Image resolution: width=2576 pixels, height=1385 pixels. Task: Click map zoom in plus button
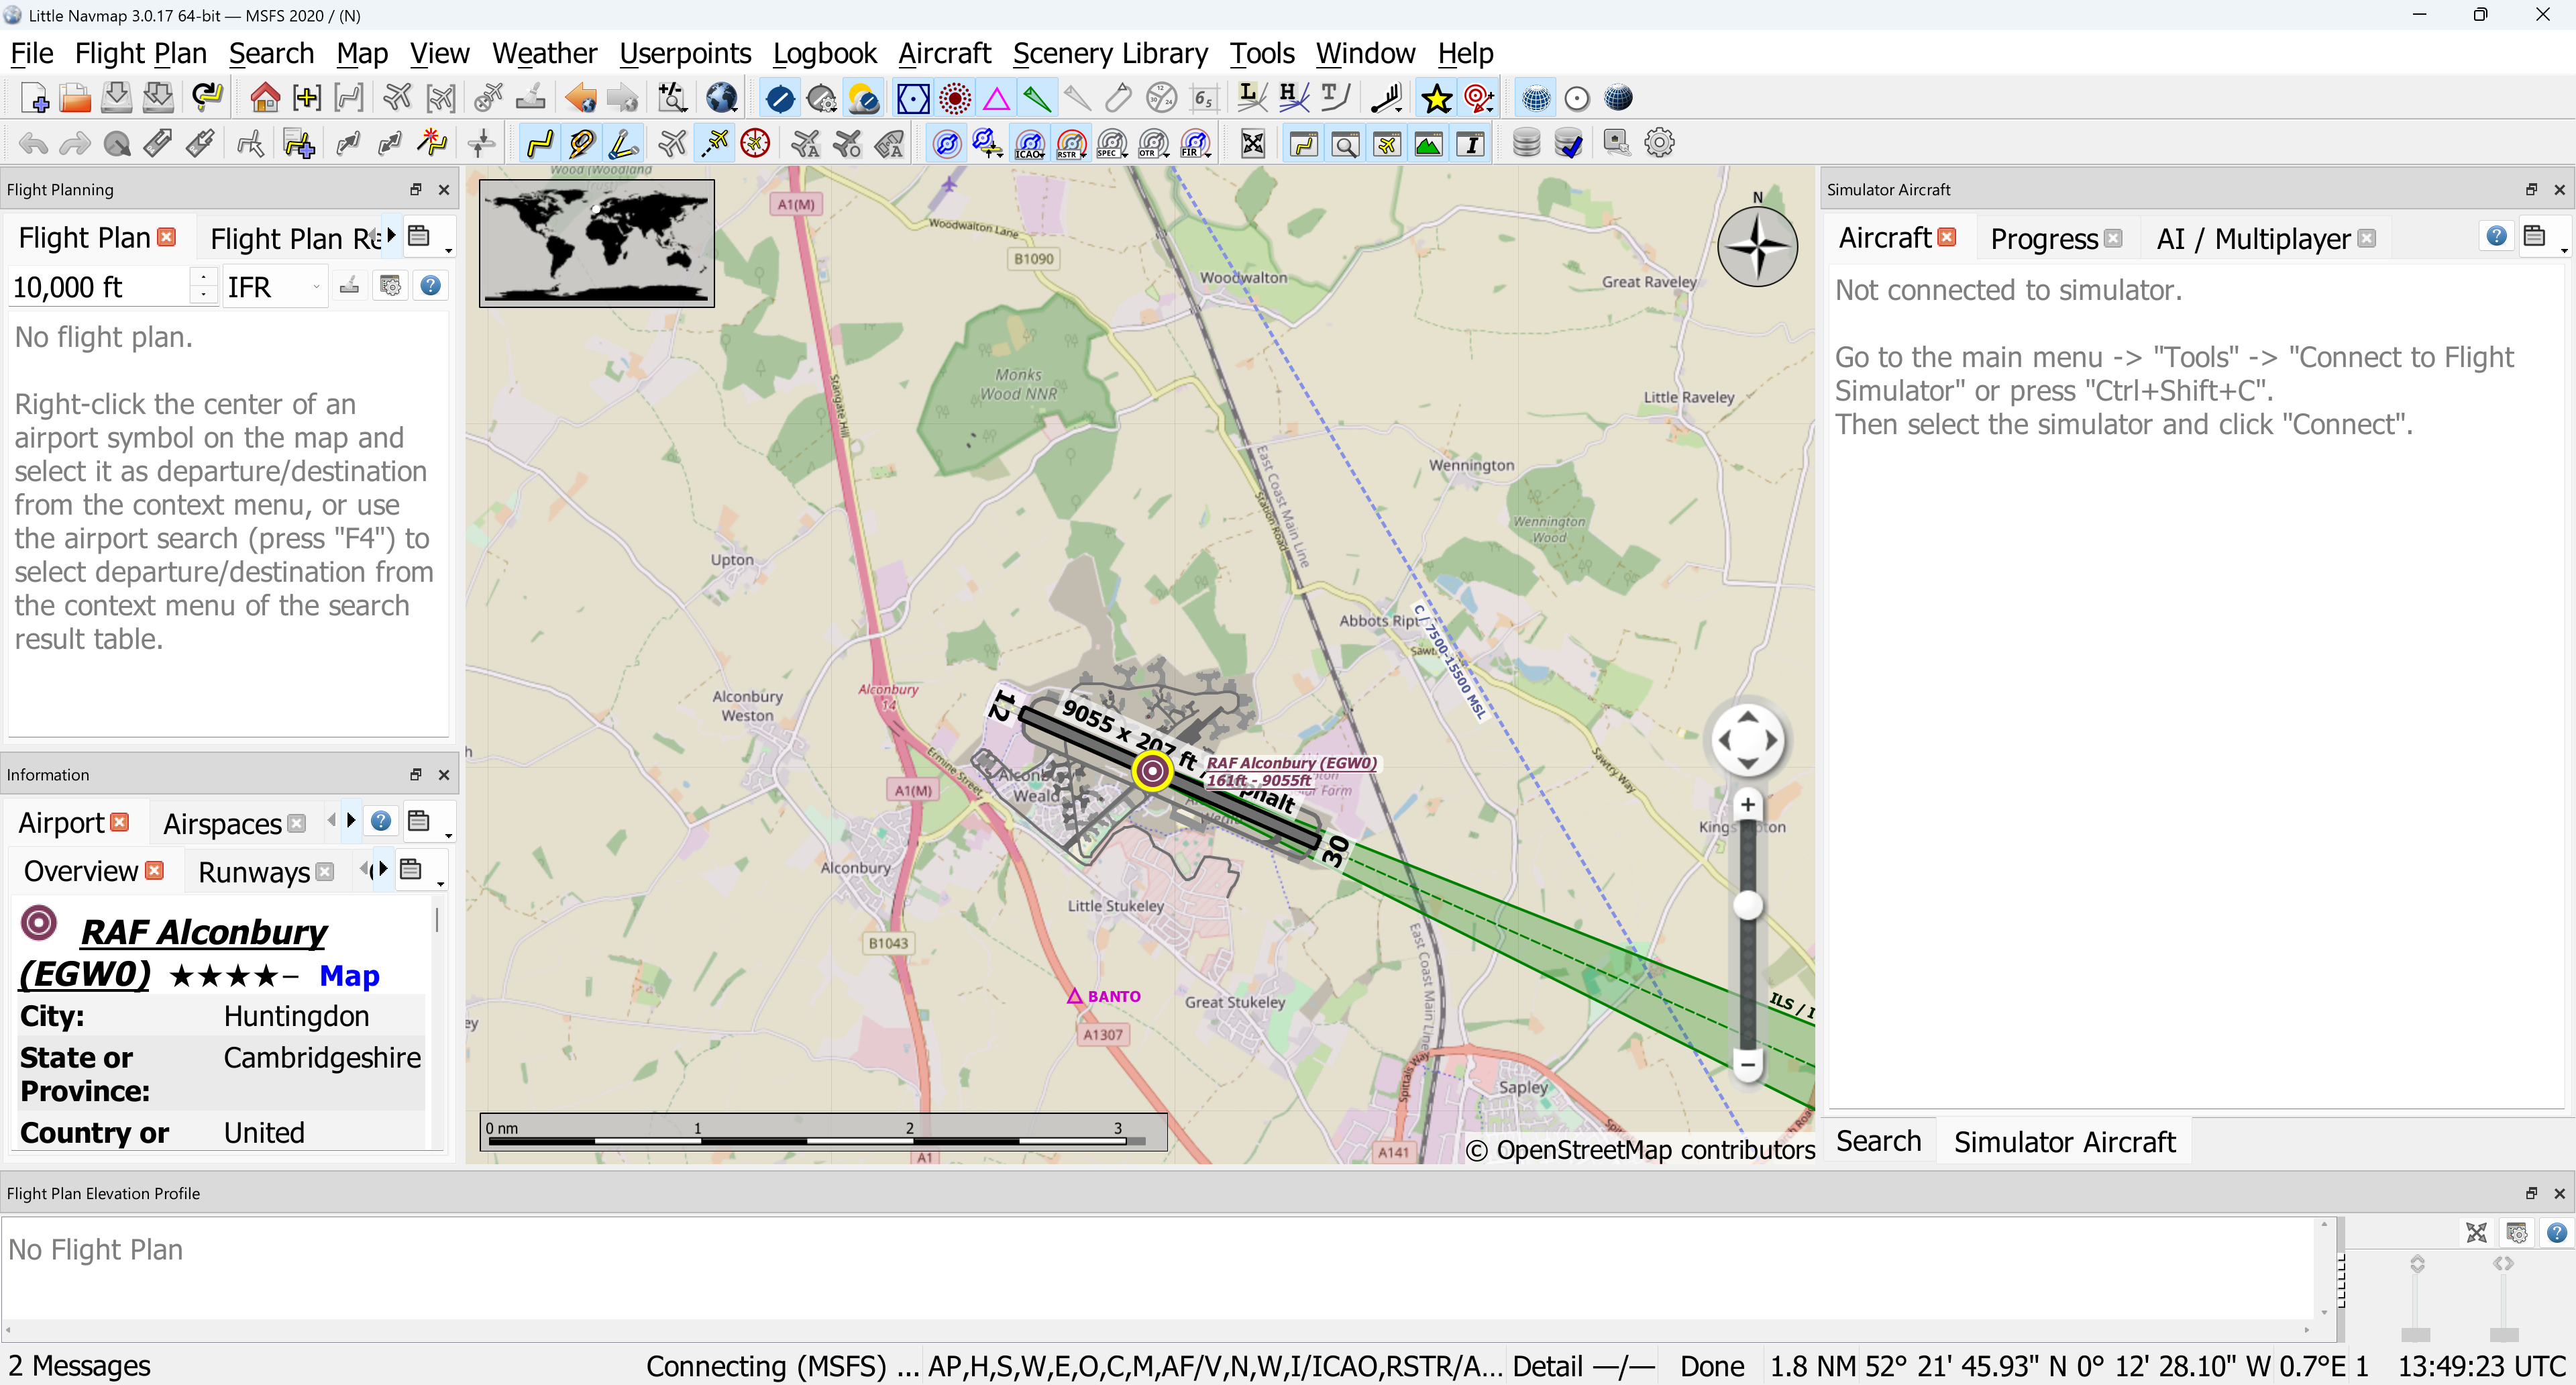[x=1747, y=805]
